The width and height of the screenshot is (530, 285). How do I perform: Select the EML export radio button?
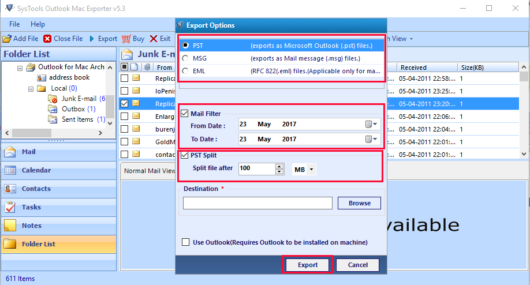(x=185, y=71)
